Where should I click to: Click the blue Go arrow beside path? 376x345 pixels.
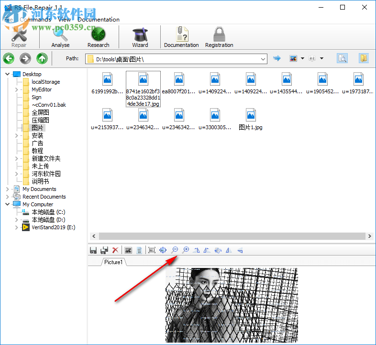276,58
